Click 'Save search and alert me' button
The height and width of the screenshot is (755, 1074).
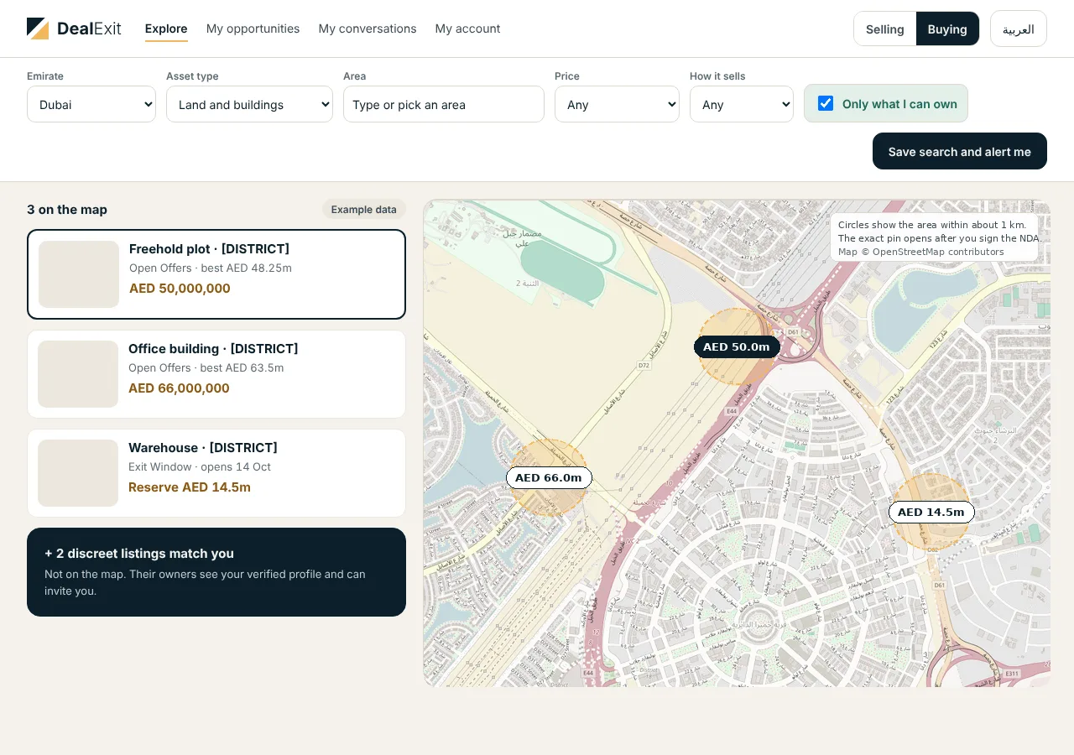coord(960,151)
